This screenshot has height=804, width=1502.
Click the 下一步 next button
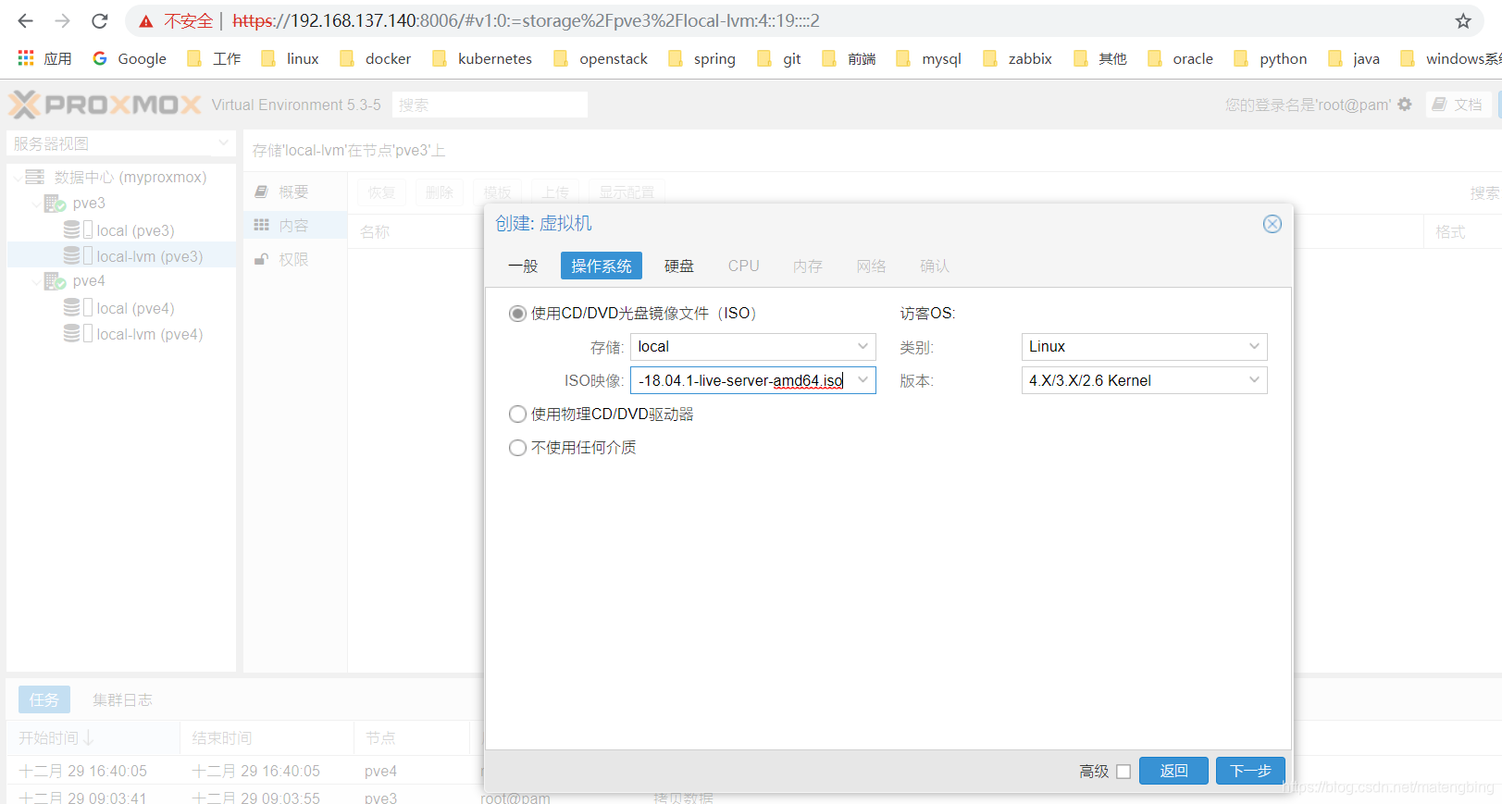(1250, 771)
